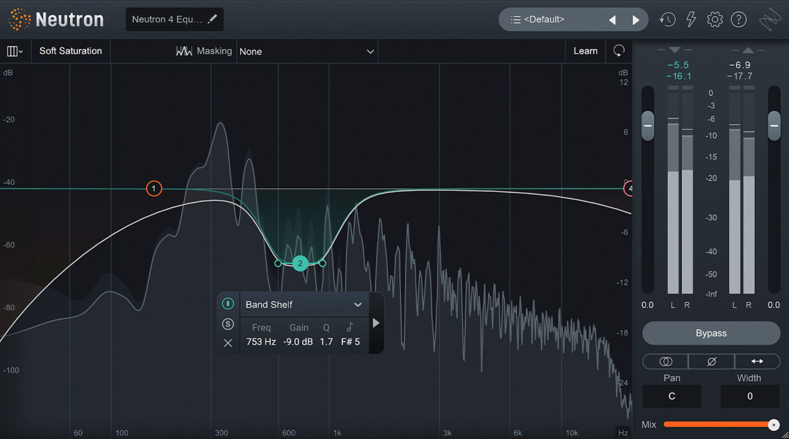
Task: Open the Help question mark
Action: [x=739, y=19]
